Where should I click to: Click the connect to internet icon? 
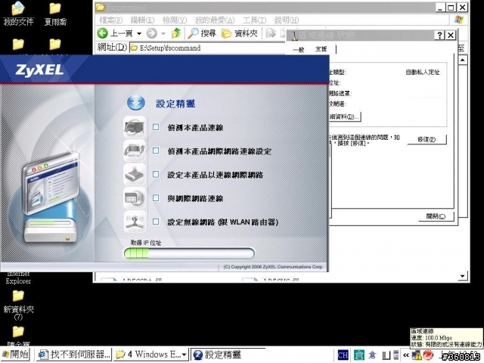pos(135,198)
